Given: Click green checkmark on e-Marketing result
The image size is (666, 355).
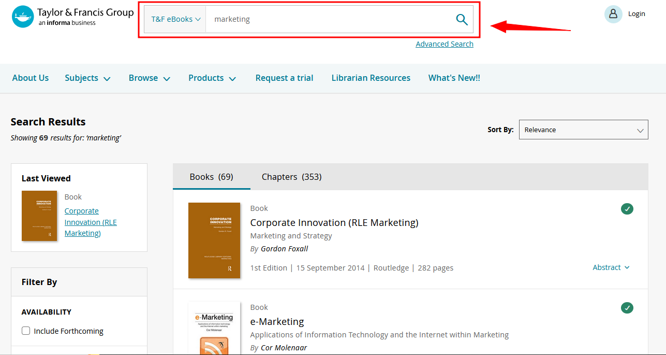Looking at the screenshot, I should [x=627, y=308].
